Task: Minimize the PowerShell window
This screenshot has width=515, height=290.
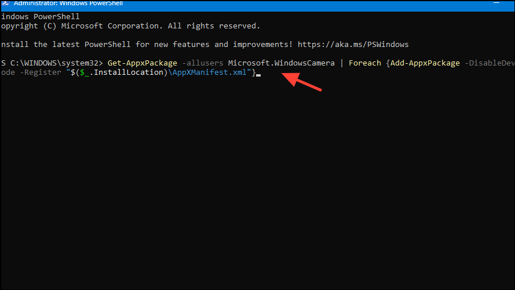Action: 496,3
